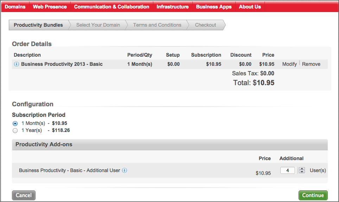Click info icon next to Additional User add-on

coord(124,170)
